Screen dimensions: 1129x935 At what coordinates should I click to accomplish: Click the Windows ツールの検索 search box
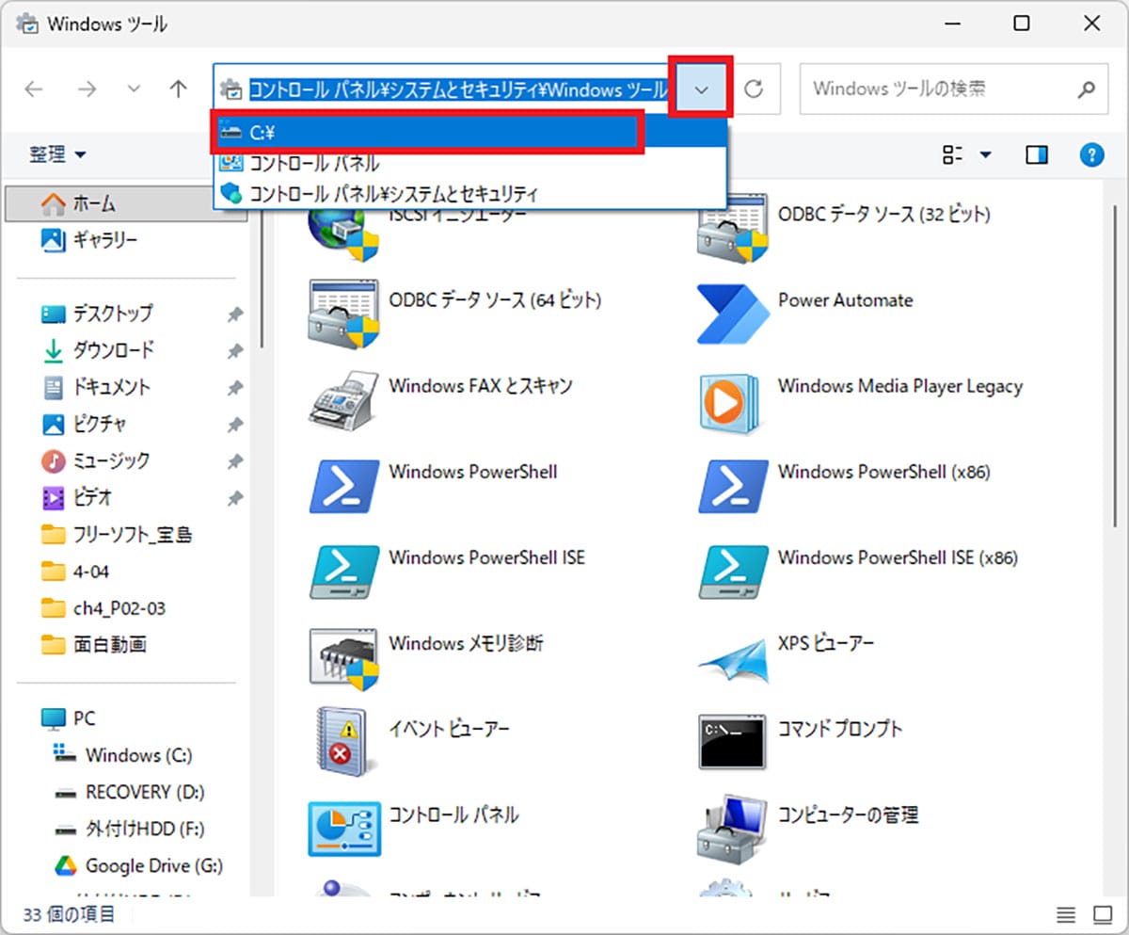(936, 89)
